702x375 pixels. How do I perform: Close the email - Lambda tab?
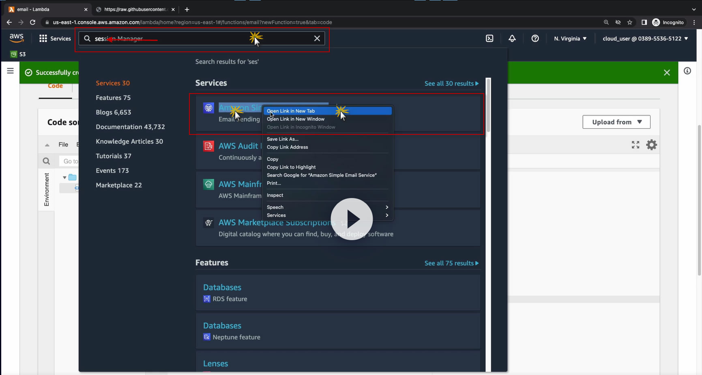[86, 9]
